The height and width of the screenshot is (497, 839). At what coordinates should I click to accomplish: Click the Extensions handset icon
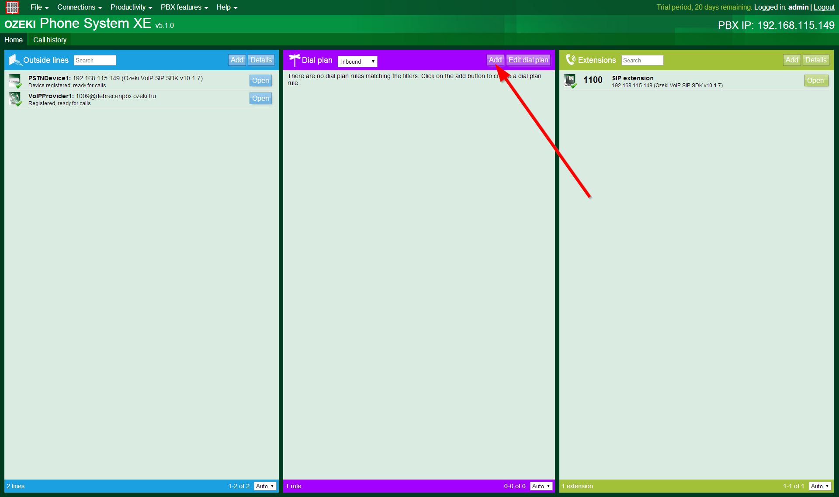571,59
